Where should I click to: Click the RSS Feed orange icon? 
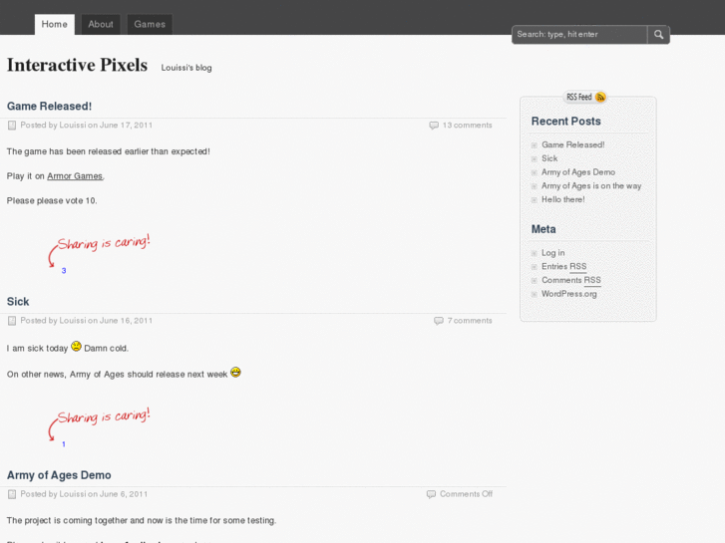[x=600, y=97]
